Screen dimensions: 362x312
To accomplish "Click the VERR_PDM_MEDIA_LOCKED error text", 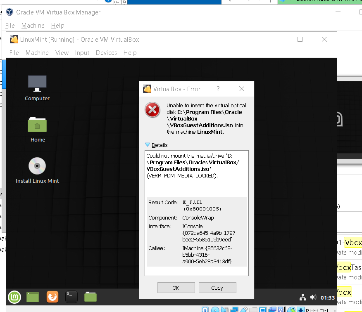I will pyautogui.click(x=182, y=176).
